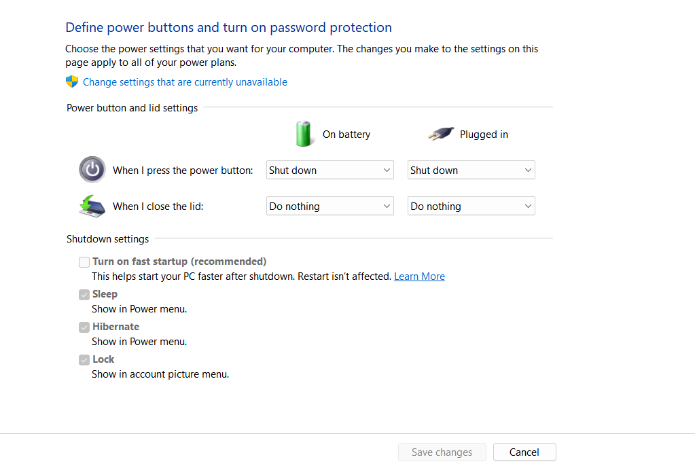The width and height of the screenshot is (695, 468).
Task: Click the laptop lid close icon
Action: 92,206
